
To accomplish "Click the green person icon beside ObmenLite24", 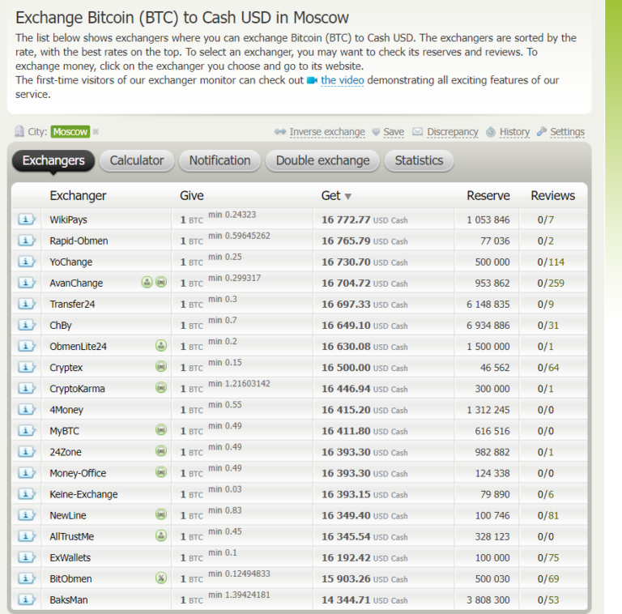I will tap(161, 346).
